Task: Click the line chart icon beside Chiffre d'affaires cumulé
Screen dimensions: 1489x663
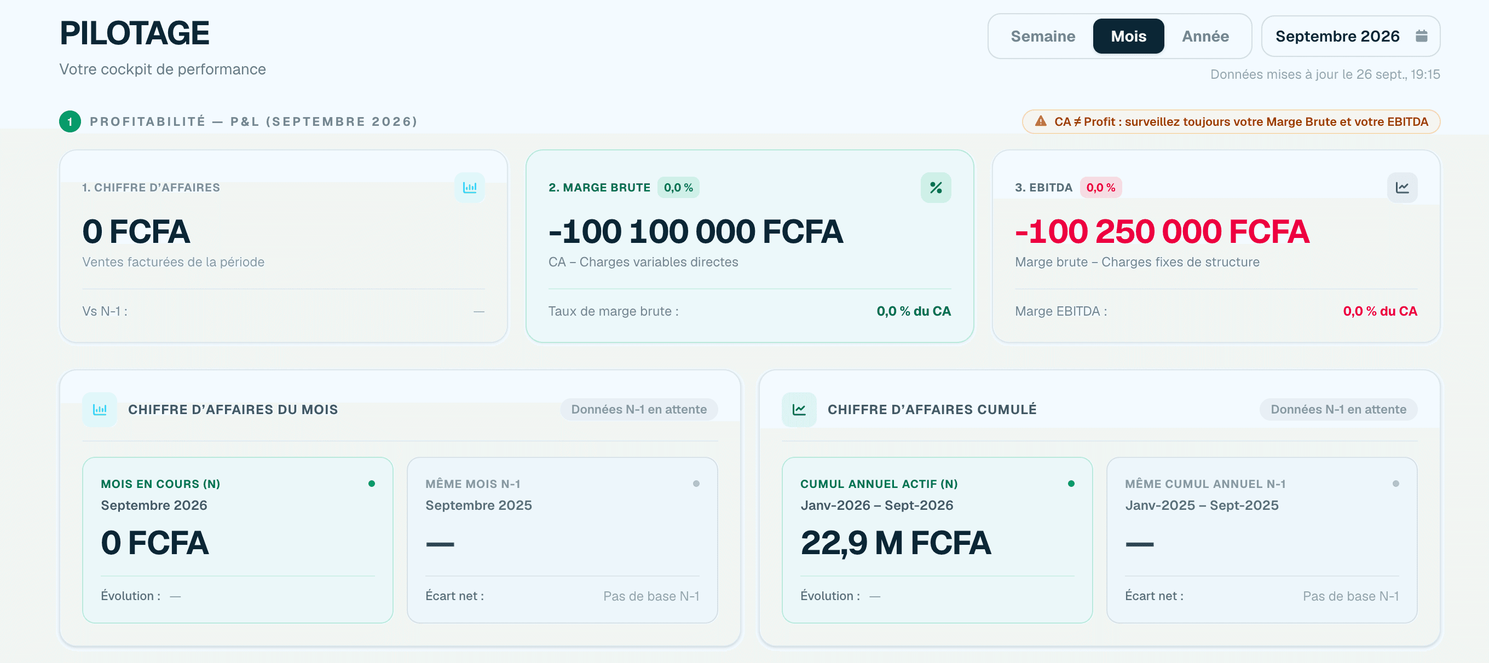Action: [x=799, y=410]
